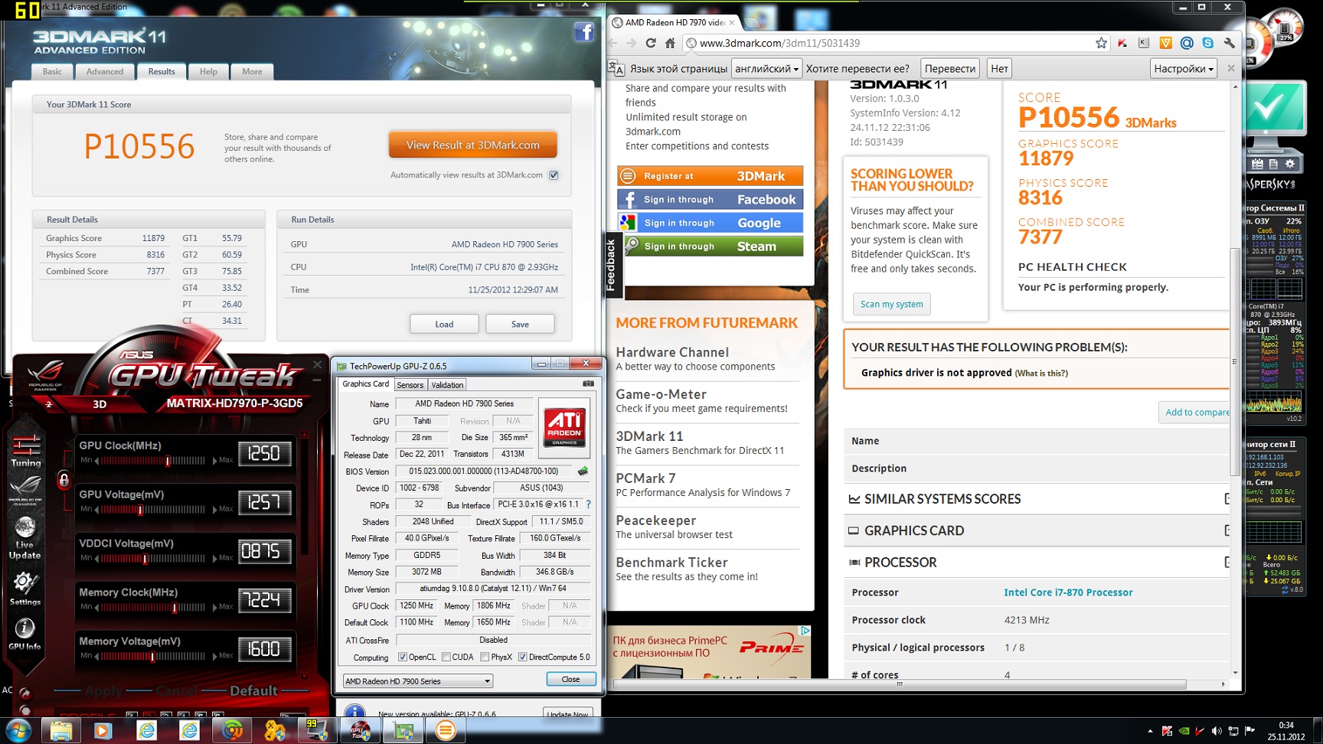1323x744 pixels.
Task: Adjust the GPU Clock(MHz) slider handle
Action: [x=168, y=461]
